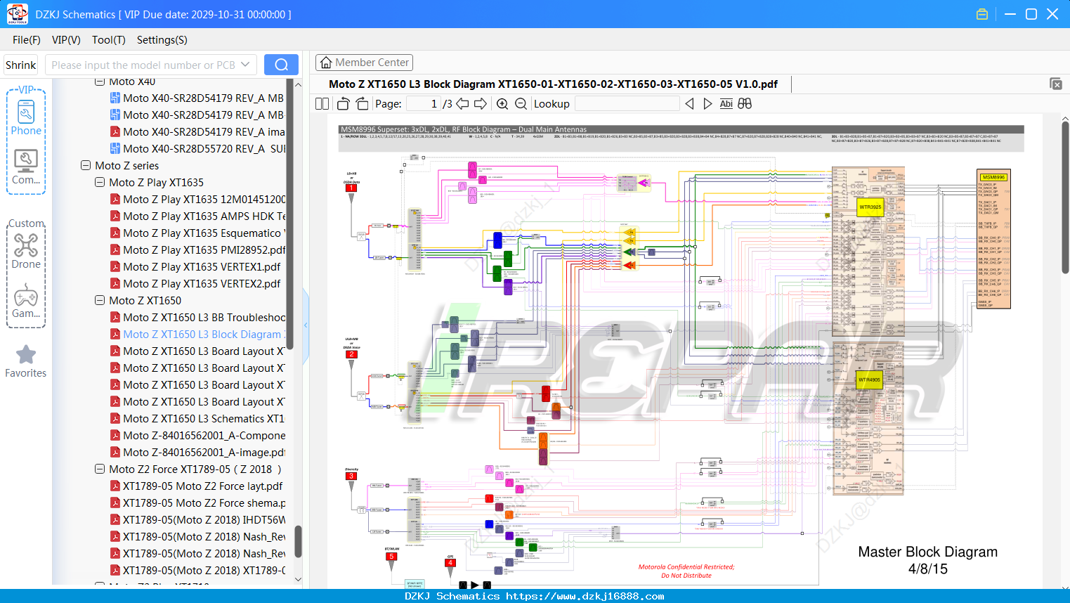The height and width of the screenshot is (603, 1070).
Task: Click board-file icon of Moto X40-SR28D55720 REV_A
Action: [x=115, y=149]
